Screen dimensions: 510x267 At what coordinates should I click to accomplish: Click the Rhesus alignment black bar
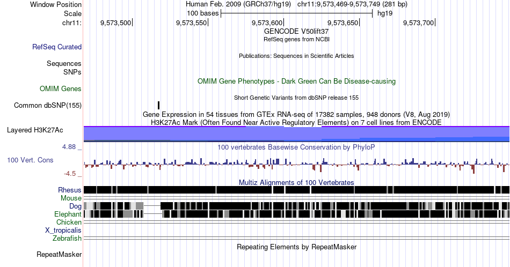tap(296, 190)
